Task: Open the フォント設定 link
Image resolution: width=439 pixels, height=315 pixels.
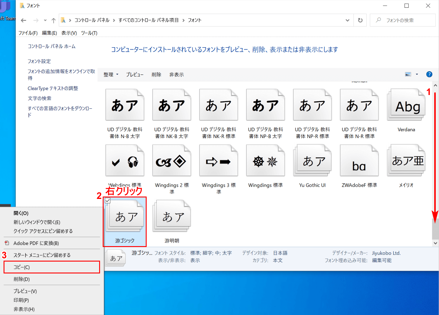Action: 39,61
